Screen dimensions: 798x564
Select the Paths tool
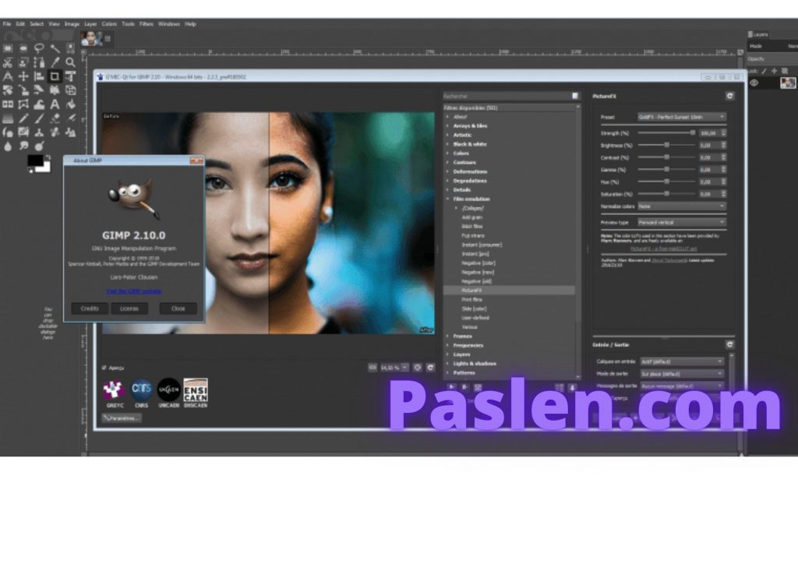point(39,62)
